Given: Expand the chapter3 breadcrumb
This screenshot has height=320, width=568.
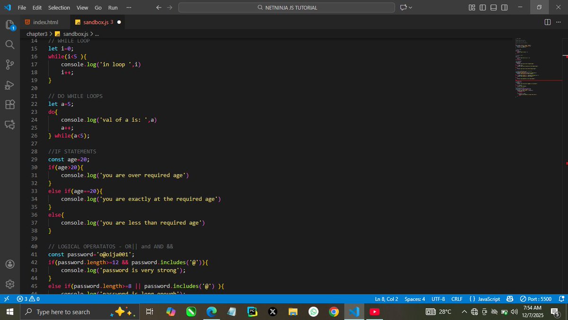Looking at the screenshot, I should coord(37,34).
